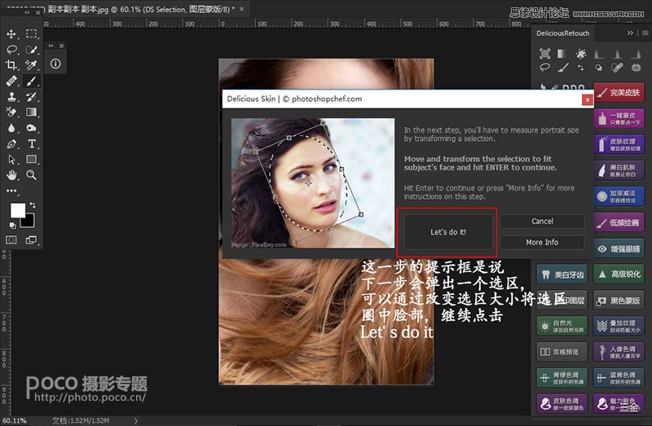
Task: Click the face selection preview image
Action: [x=313, y=183]
